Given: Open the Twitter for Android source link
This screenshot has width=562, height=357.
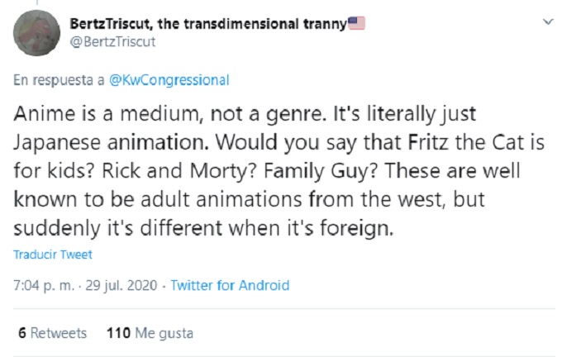Looking at the screenshot, I should (x=230, y=285).
